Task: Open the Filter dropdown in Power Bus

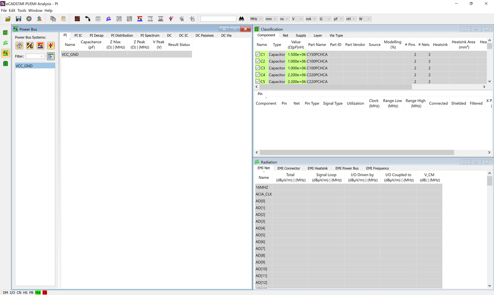Action: point(35,56)
